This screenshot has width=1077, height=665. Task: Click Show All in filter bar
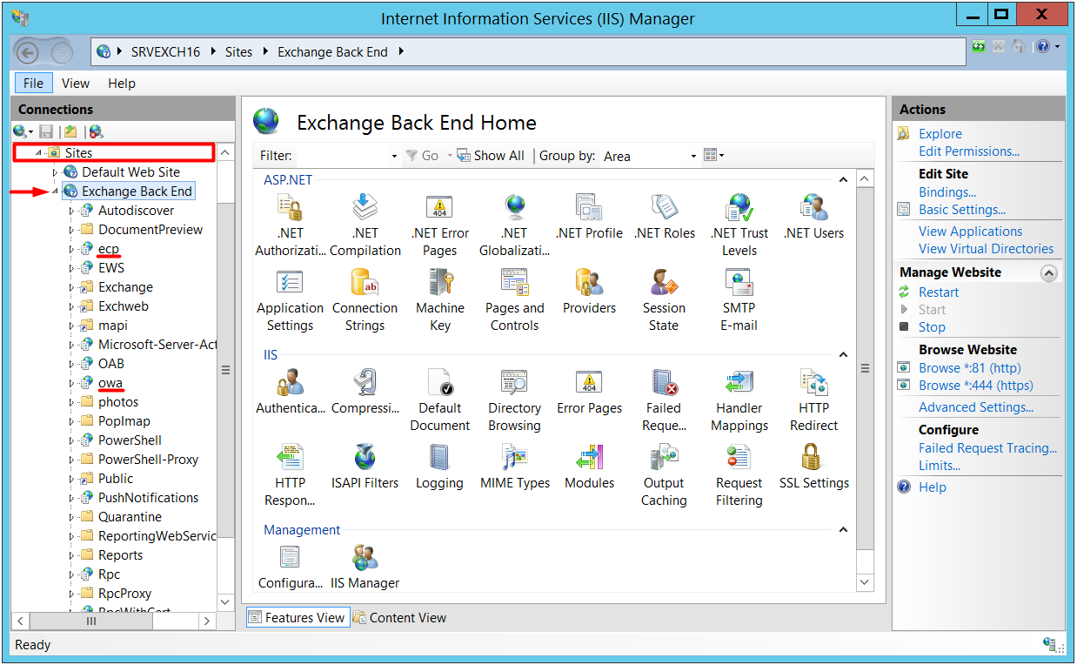pos(491,156)
